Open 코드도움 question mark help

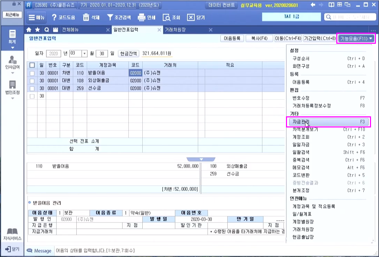point(54,17)
